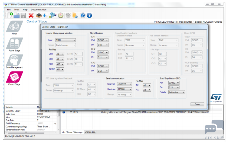The image size is (226, 142).
Task: Click horizontal scrollbar below variable list
Action: click(26, 132)
